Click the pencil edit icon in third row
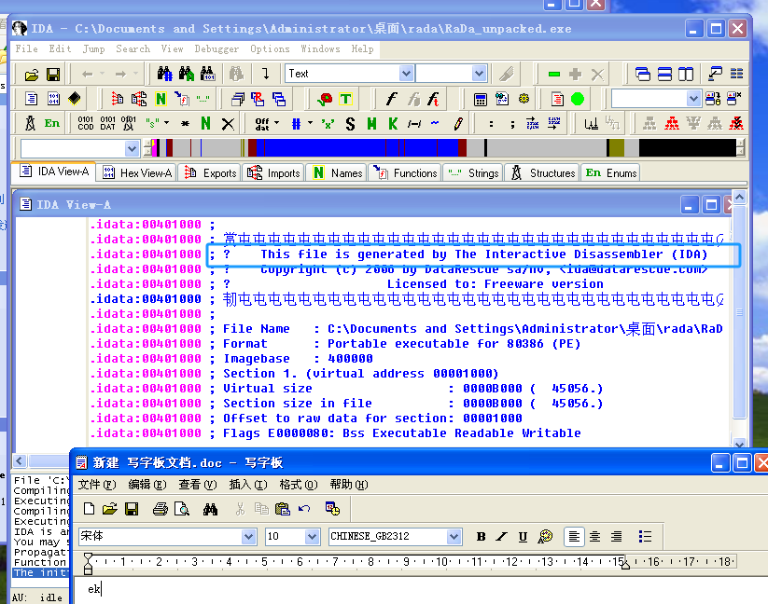Image resolution: width=768 pixels, height=604 pixels. (458, 124)
